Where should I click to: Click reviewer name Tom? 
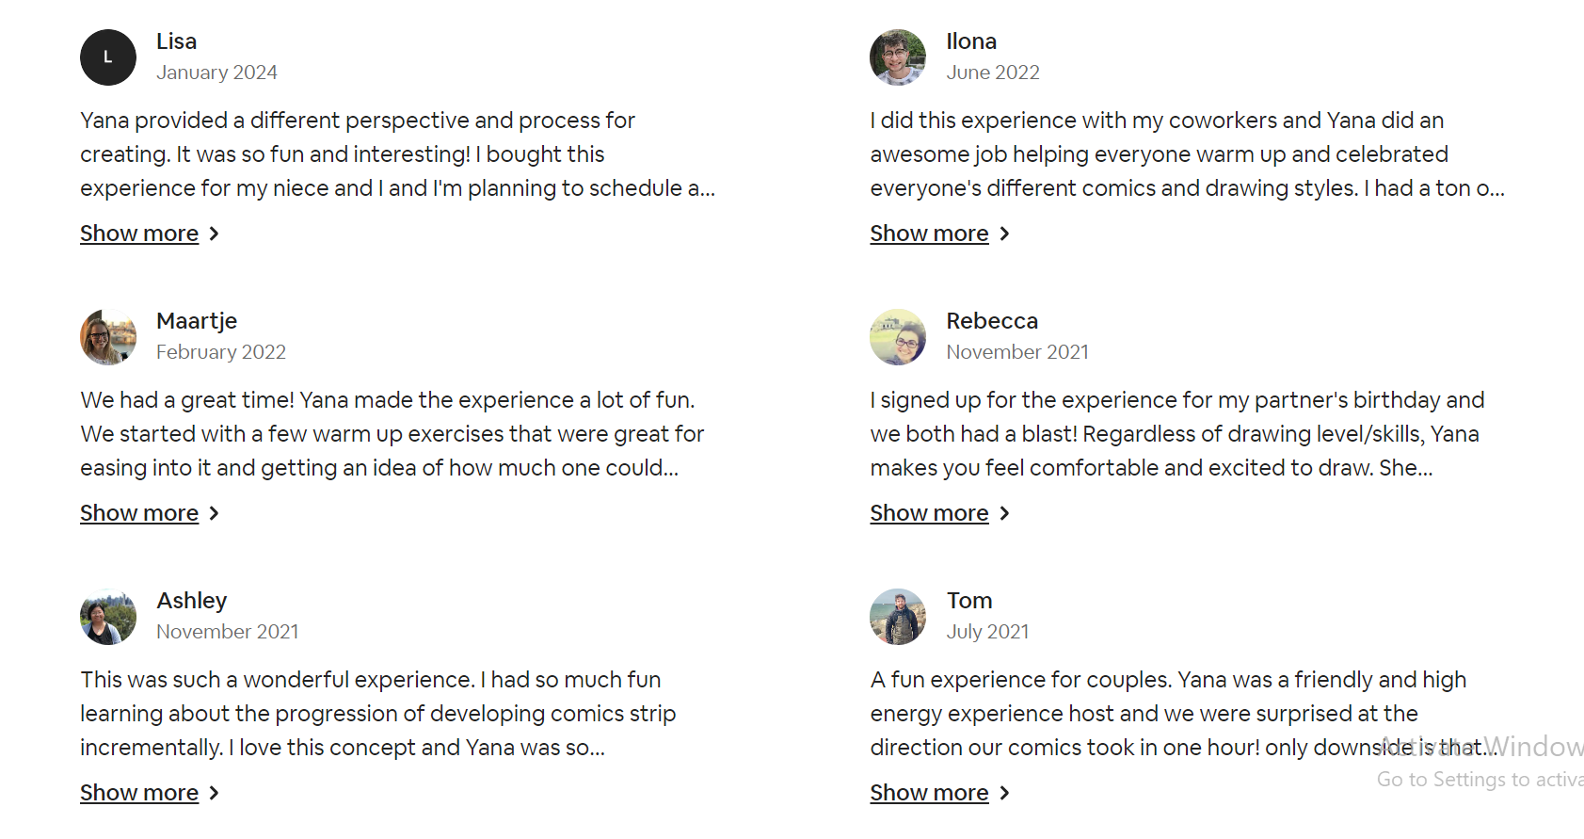click(969, 601)
